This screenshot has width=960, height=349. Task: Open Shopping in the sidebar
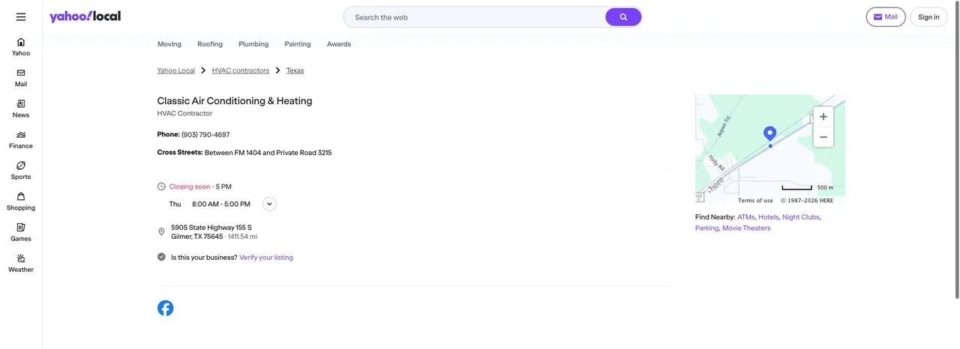(x=21, y=201)
